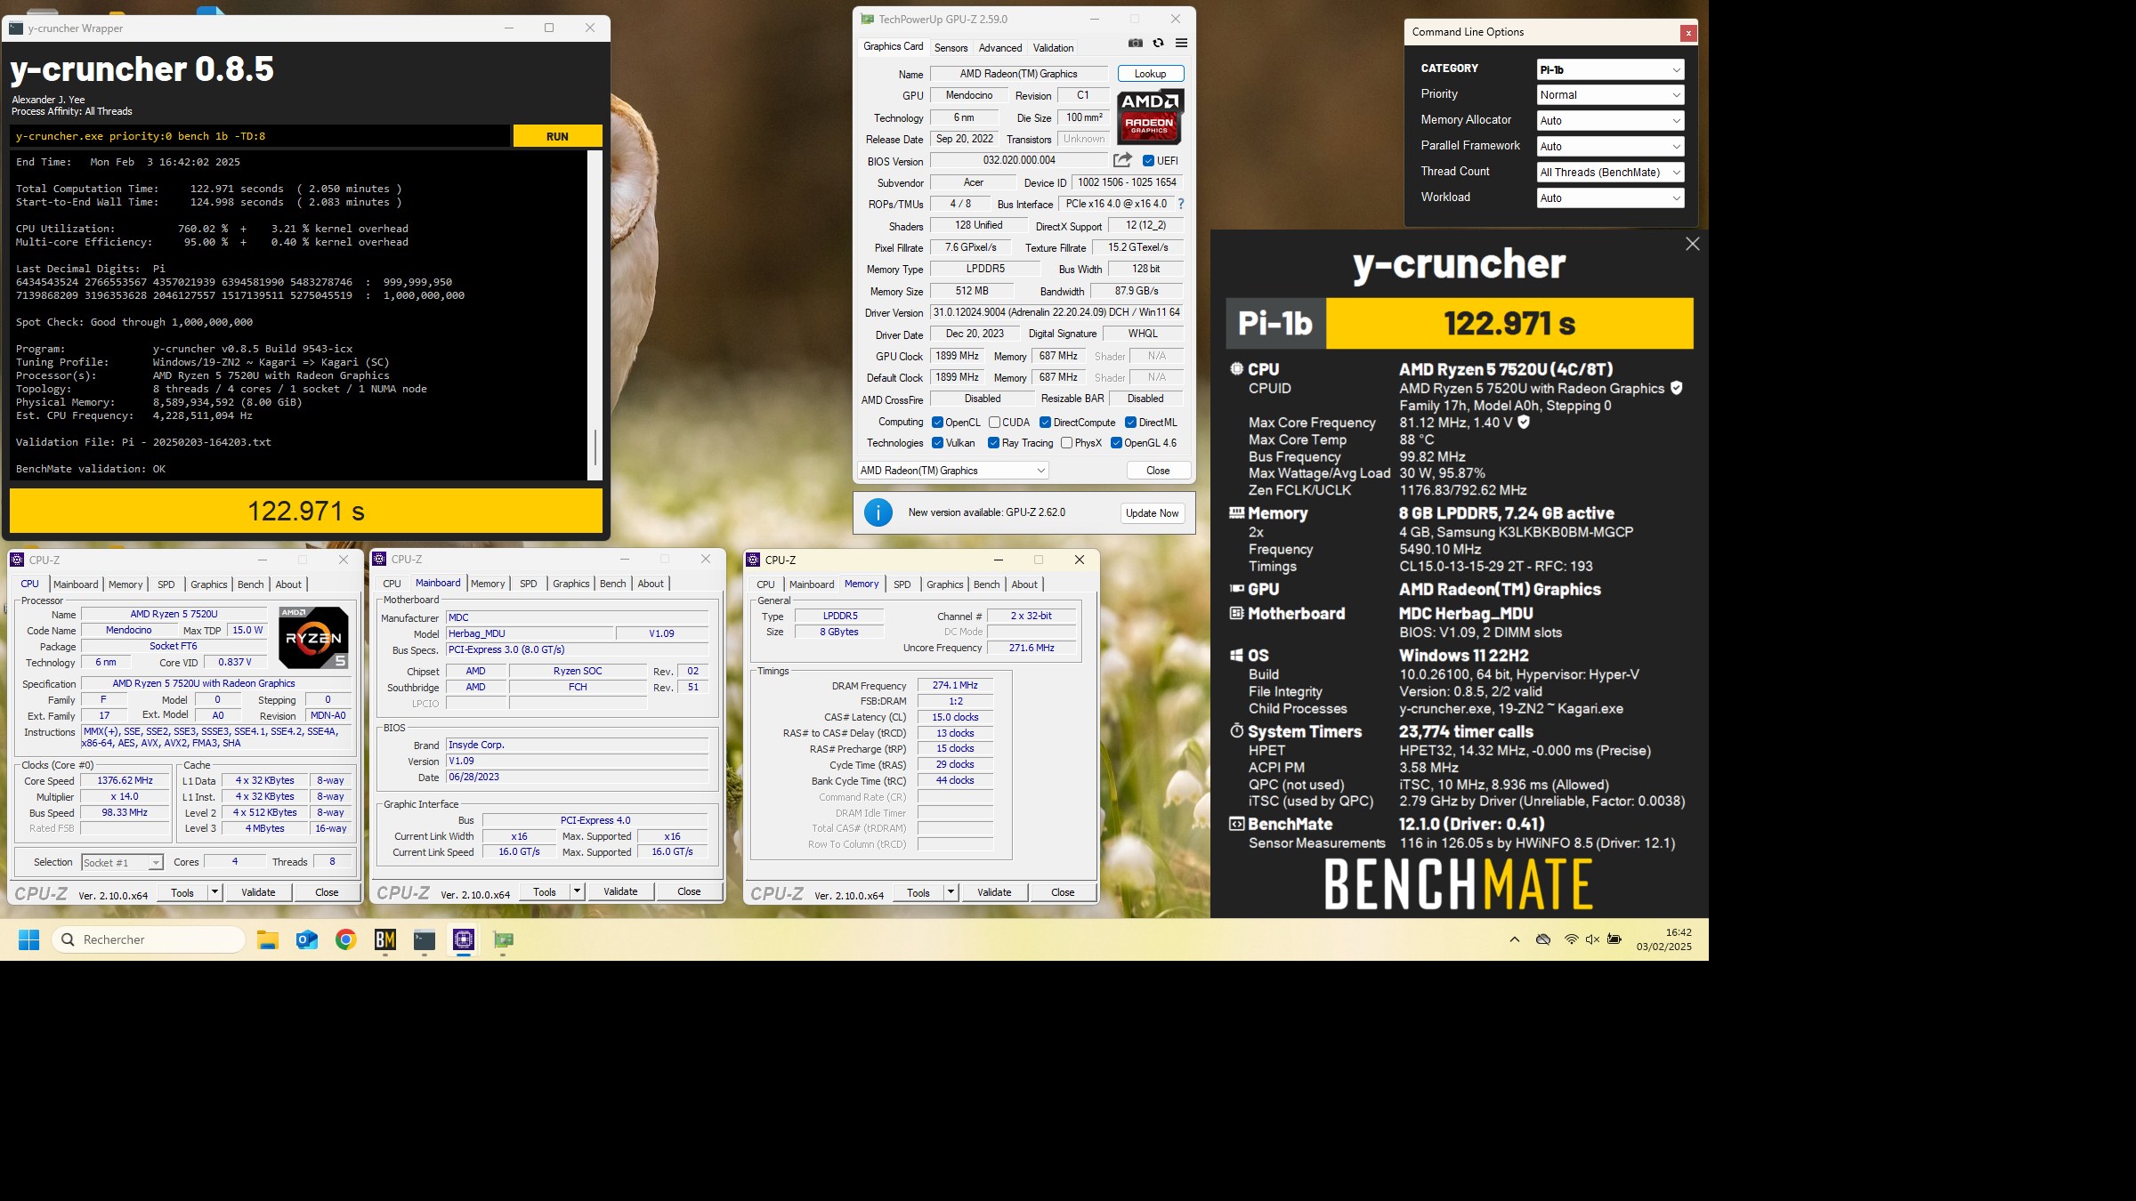Click the Bus Interface question mark icon

1180,204
